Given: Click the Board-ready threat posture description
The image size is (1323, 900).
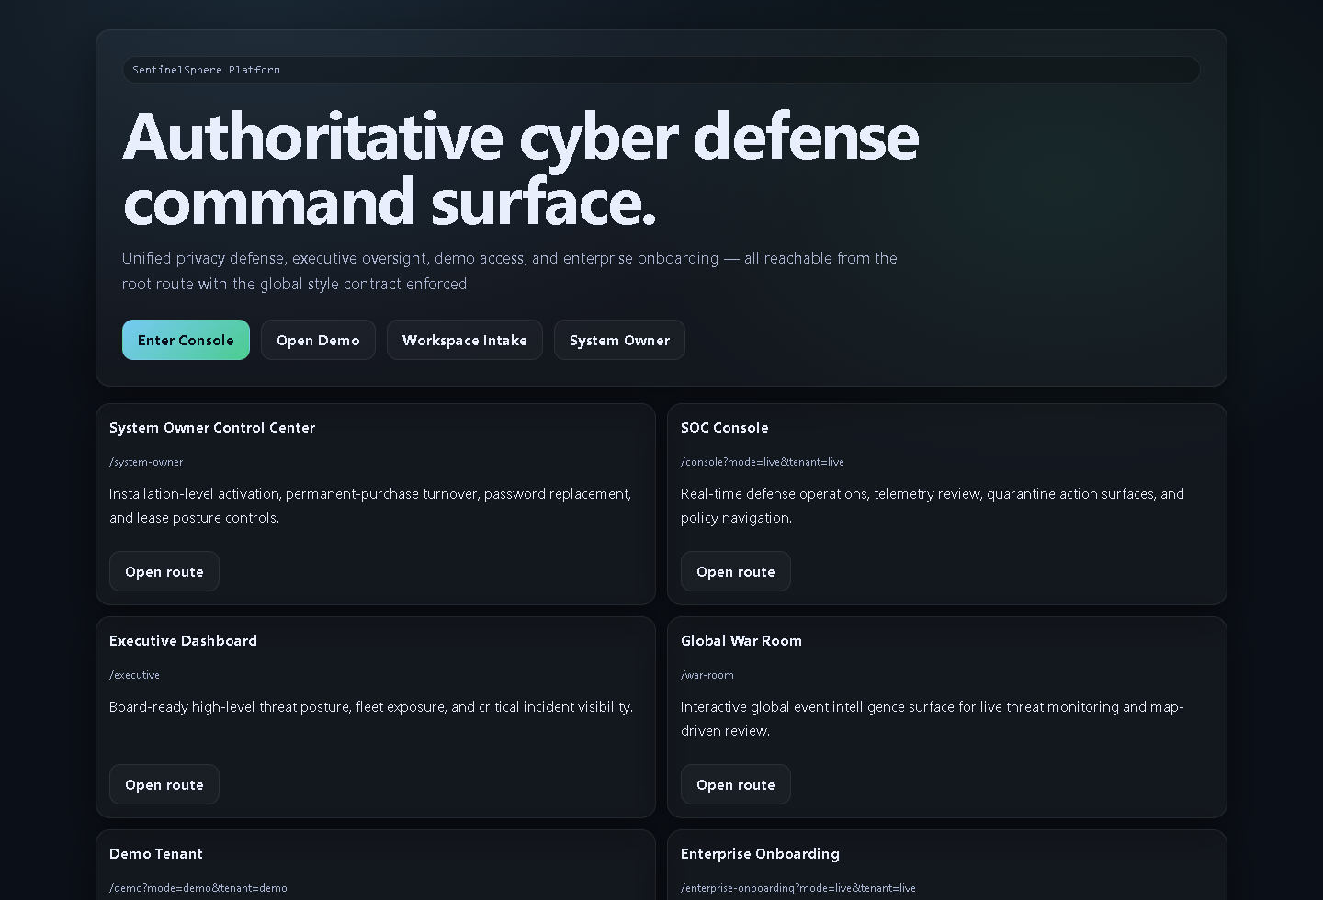Looking at the screenshot, I should (x=371, y=707).
